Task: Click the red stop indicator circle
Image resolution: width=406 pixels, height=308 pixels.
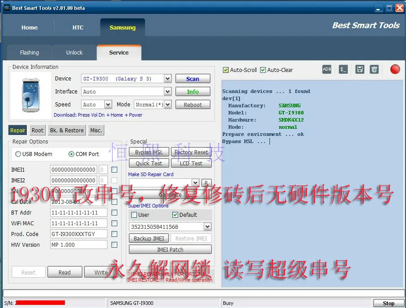Action: 395,69
